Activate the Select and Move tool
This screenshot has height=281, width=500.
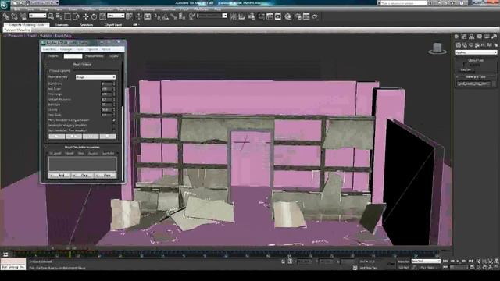point(86,16)
